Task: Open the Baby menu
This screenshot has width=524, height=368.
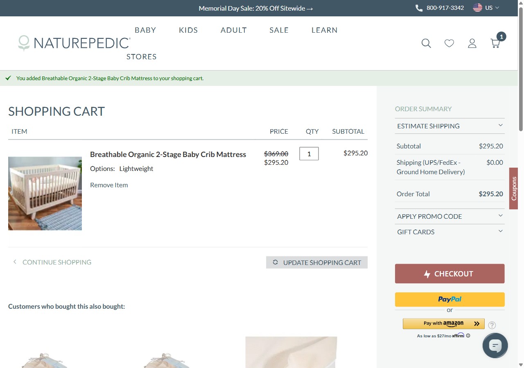Action: (x=145, y=30)
